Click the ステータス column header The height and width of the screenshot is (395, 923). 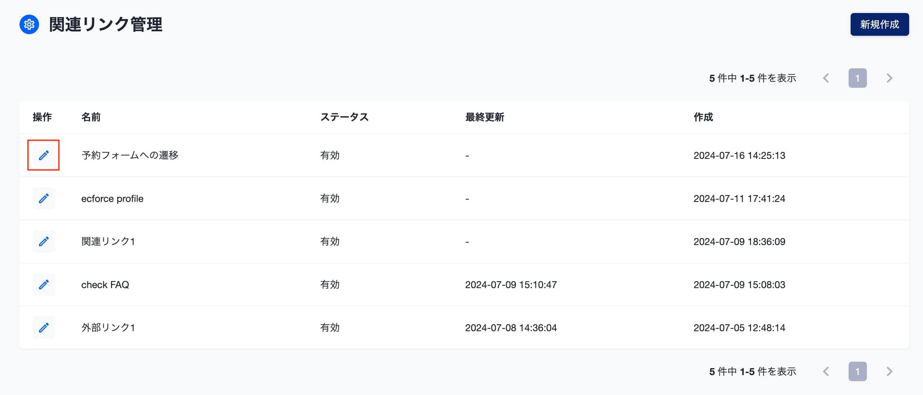tap(344, 117)
